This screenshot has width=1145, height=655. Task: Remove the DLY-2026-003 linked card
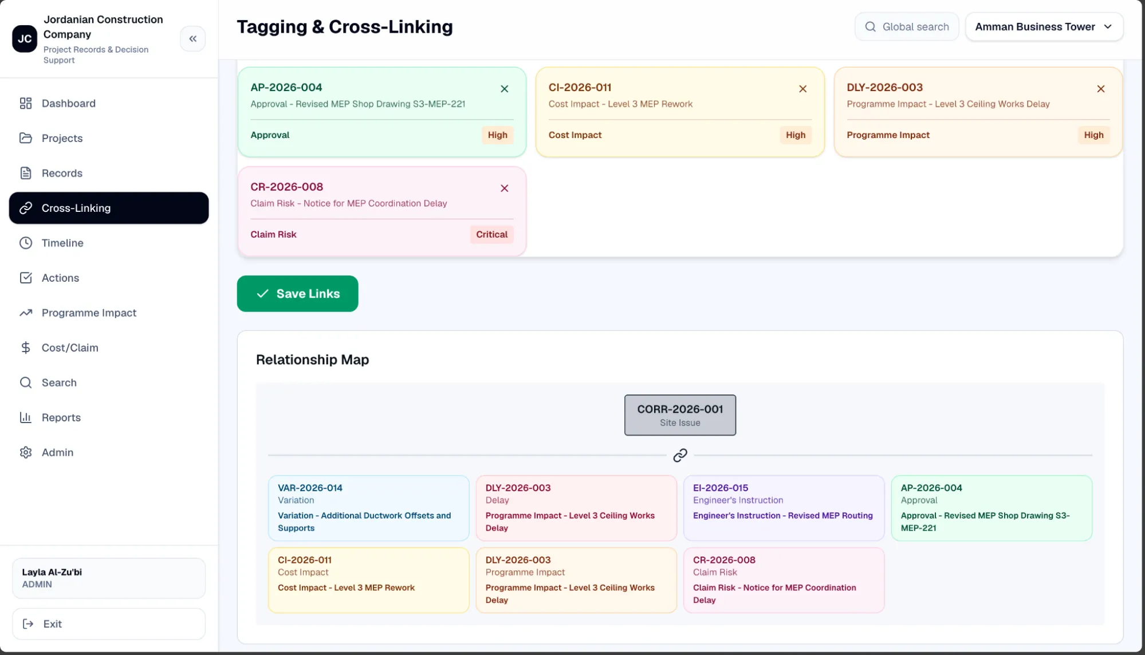tap(1101, 89)
